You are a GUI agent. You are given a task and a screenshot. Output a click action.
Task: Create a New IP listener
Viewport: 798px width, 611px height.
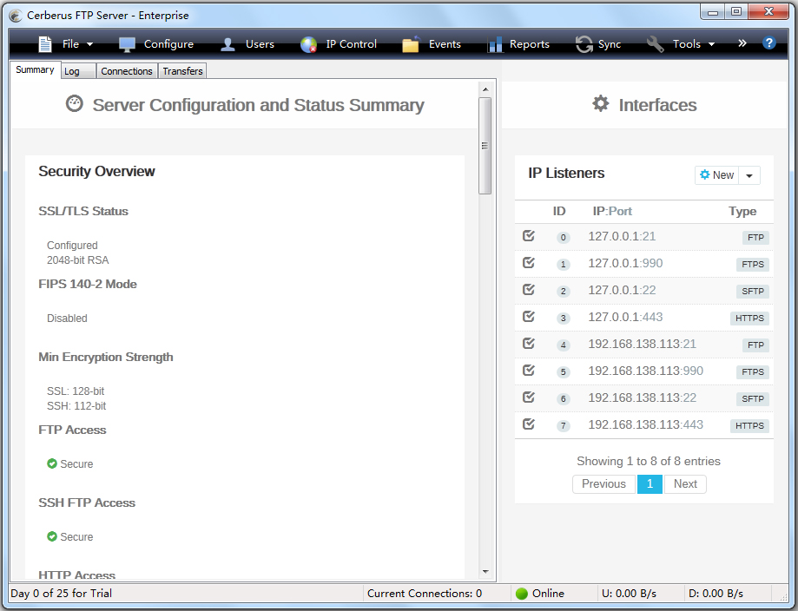pos(716,175)
